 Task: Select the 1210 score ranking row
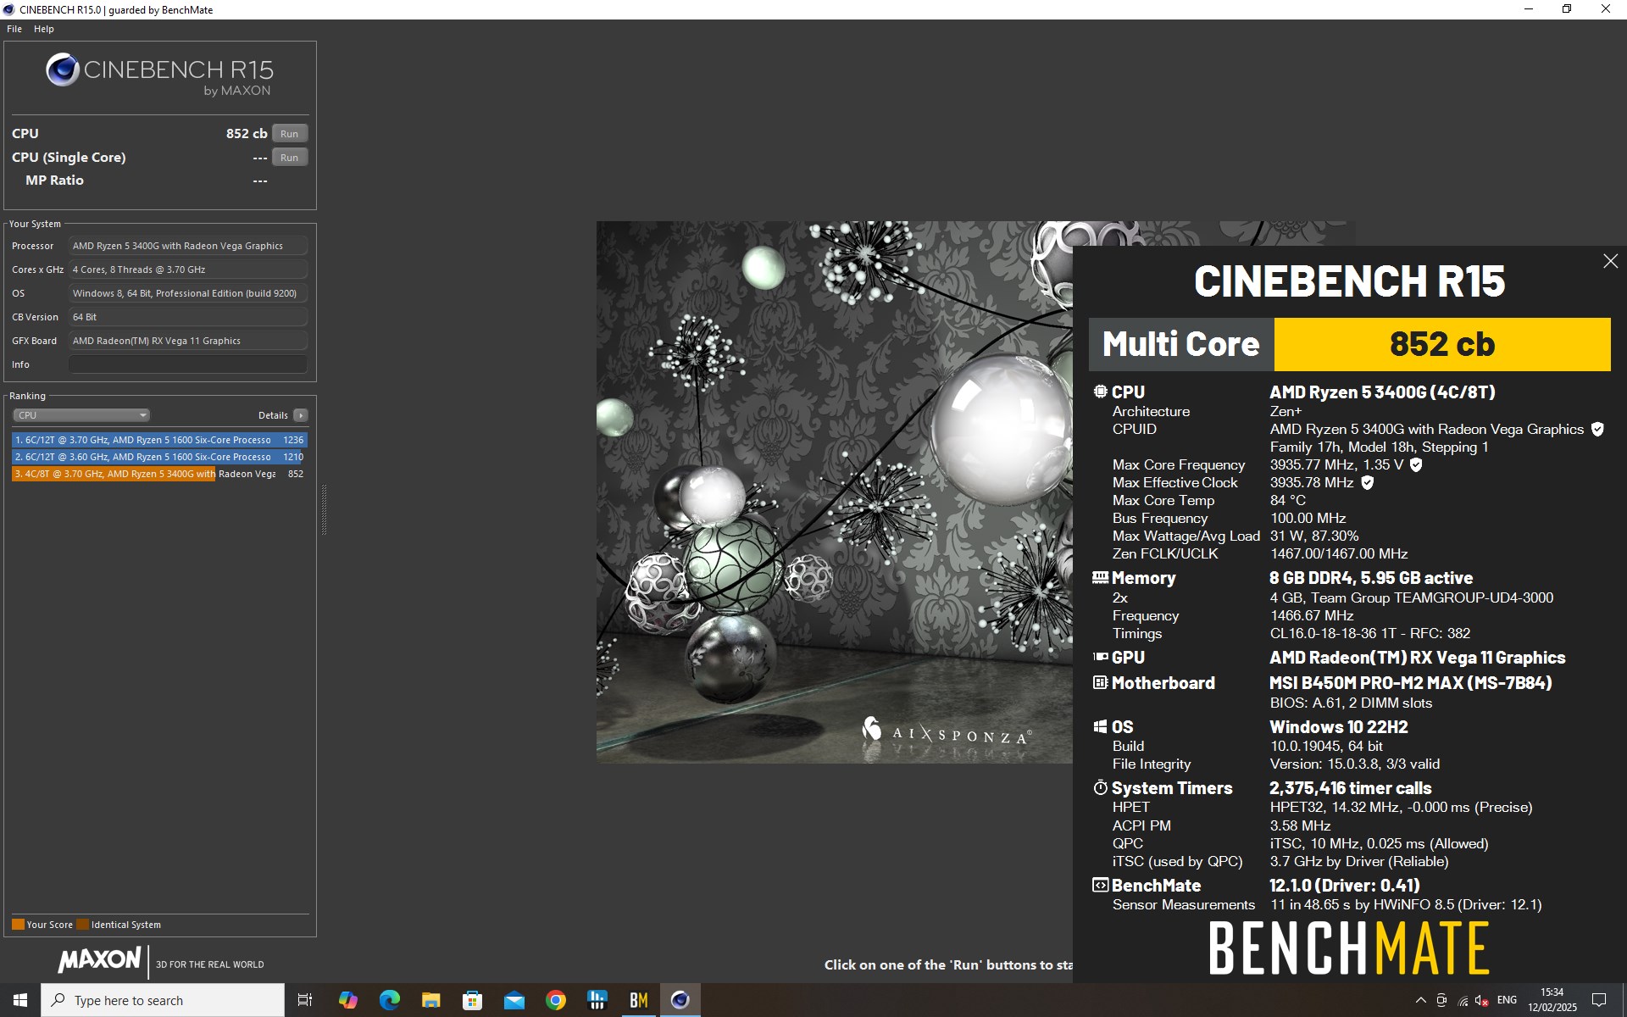click(x=159, y=457)
